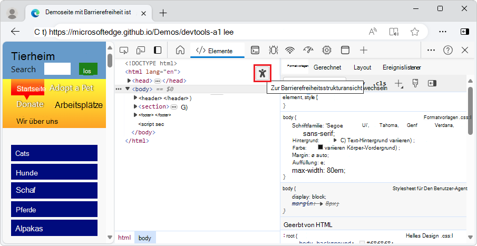Open the Console tool icon
The width and height of the screenshot is (477, 246).
pos(255,50)
